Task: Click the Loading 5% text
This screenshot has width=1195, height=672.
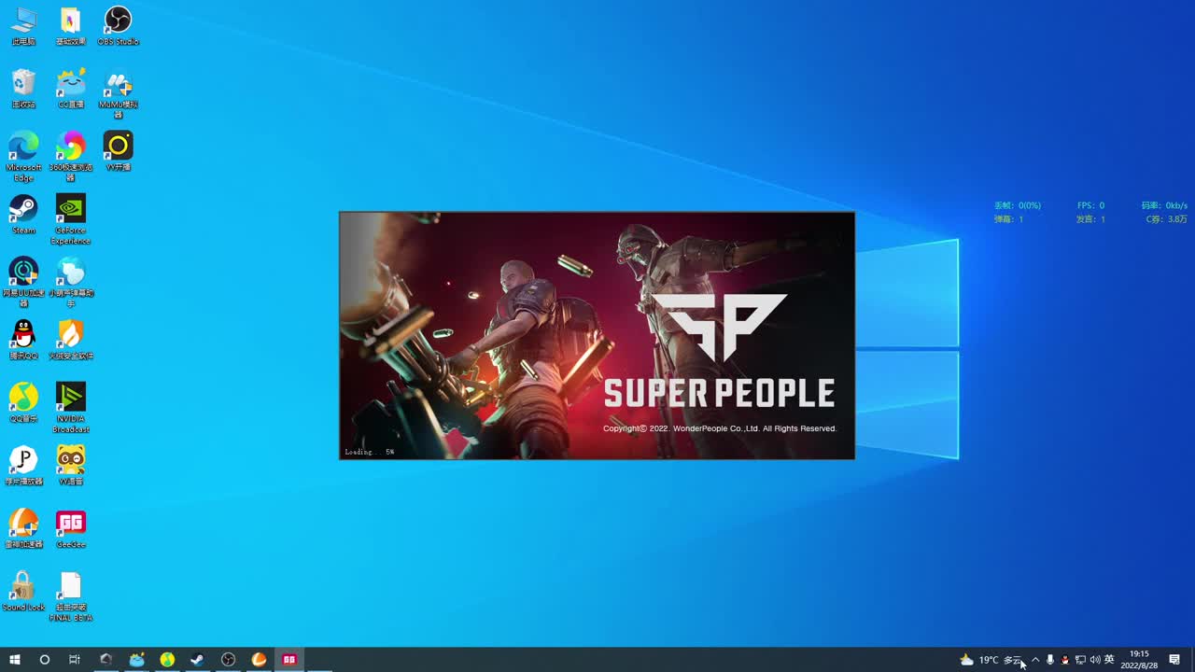Action: pyautogui.click(x=370, y=452)
